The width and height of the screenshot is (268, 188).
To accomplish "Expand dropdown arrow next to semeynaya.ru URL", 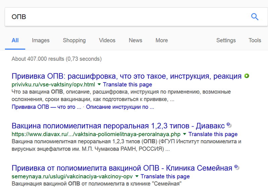I will click(x=137, y=176).
